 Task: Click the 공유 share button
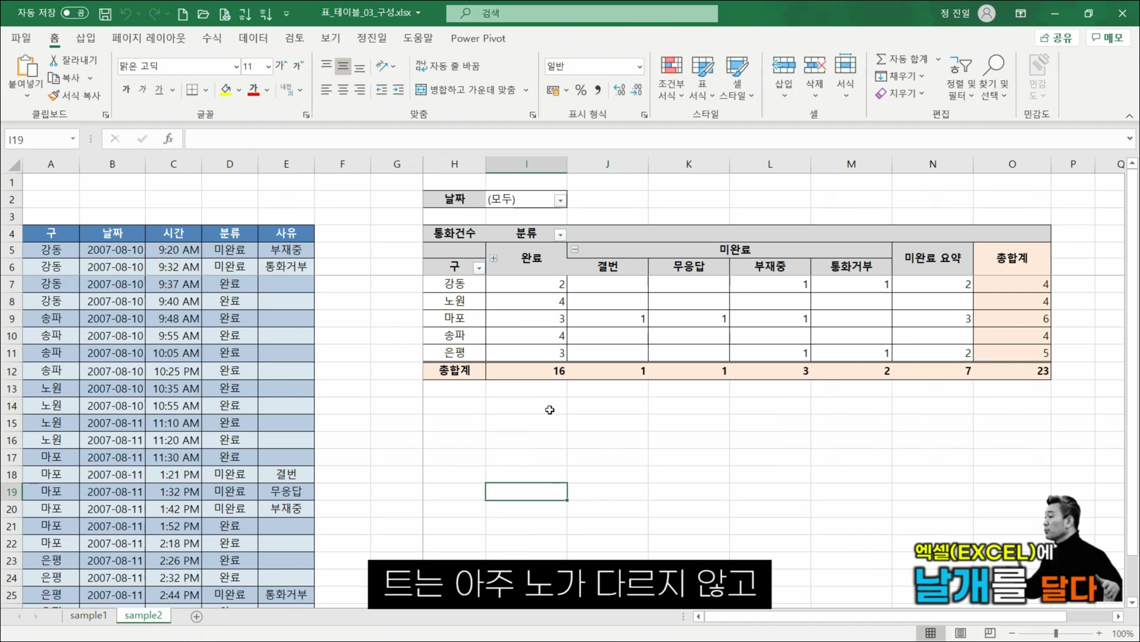pos(1056,37)
